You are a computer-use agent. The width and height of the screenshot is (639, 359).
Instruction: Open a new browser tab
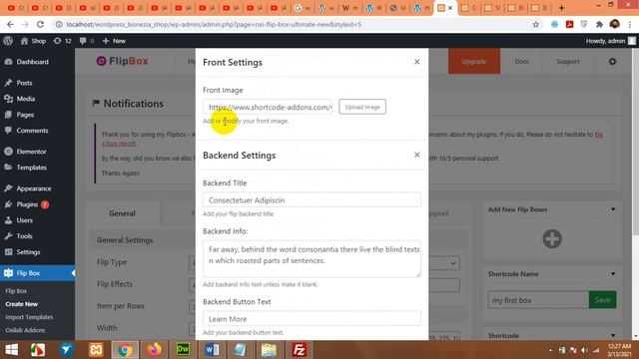pyautogui.click(x=561, y=8)
